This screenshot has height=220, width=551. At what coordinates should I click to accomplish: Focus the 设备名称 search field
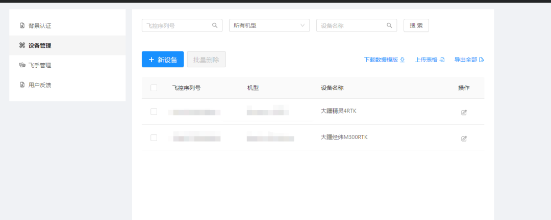pos(357,25)
